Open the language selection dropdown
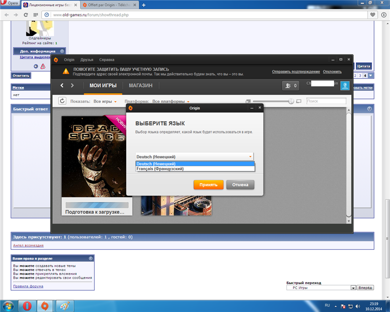390x312 pixels. tap(194, 157)
